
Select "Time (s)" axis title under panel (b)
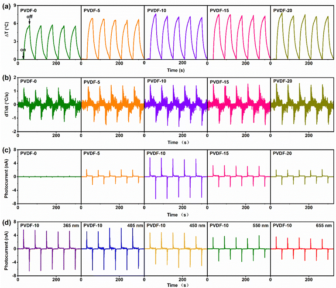(178, 142)
